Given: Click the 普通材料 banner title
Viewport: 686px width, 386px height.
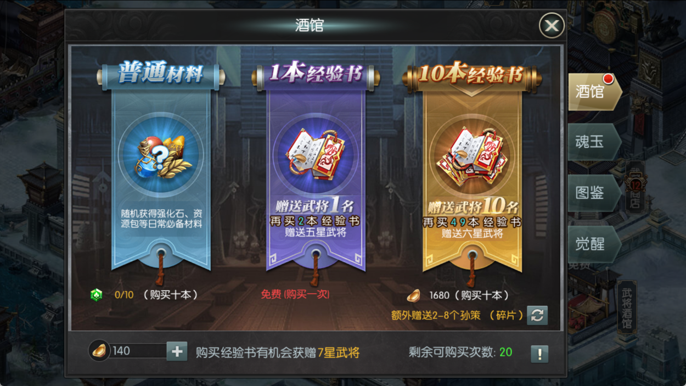Looking at the screenshot, I should [161, 75].
